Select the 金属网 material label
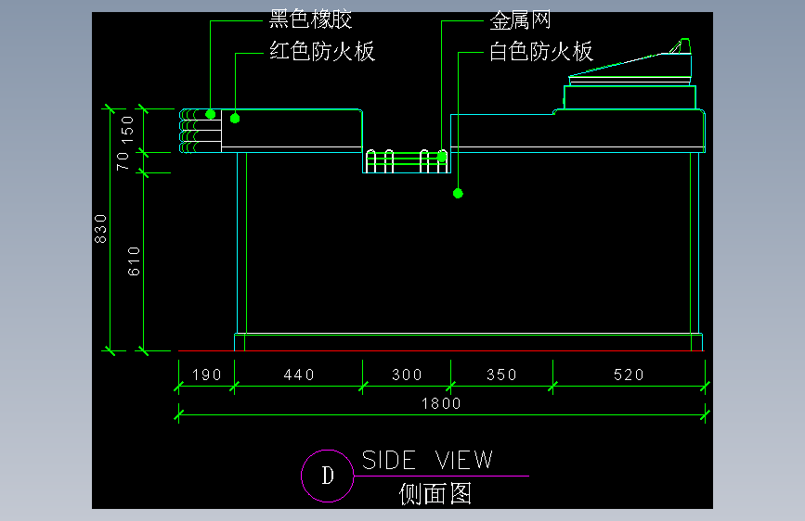Viewport: 805px width, 521px height. 520,20
